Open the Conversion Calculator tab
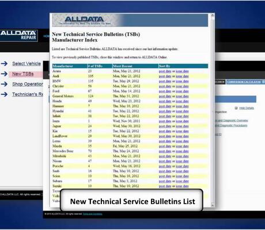 [x=244, y=82]
